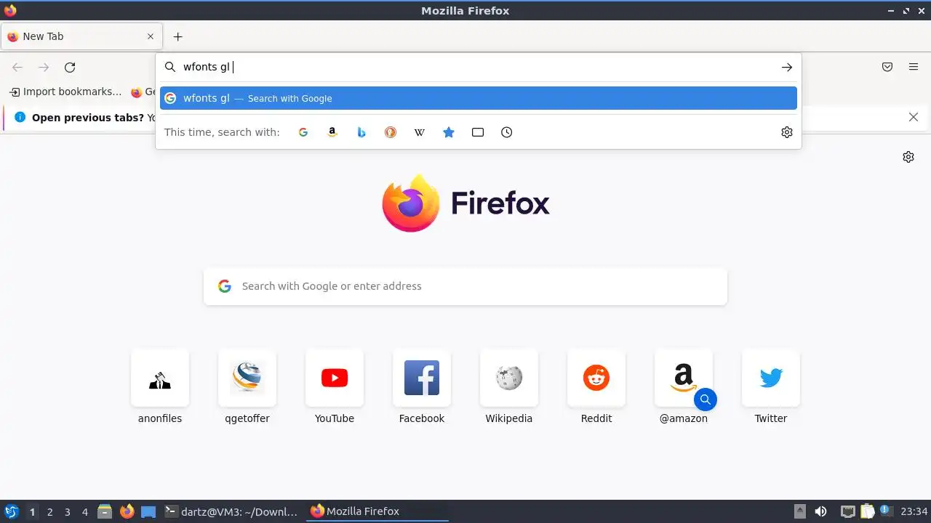Select 'wfonts gl — Search with Google' suggestion
This screenshot has width=931, height=523.
point(479,98)
